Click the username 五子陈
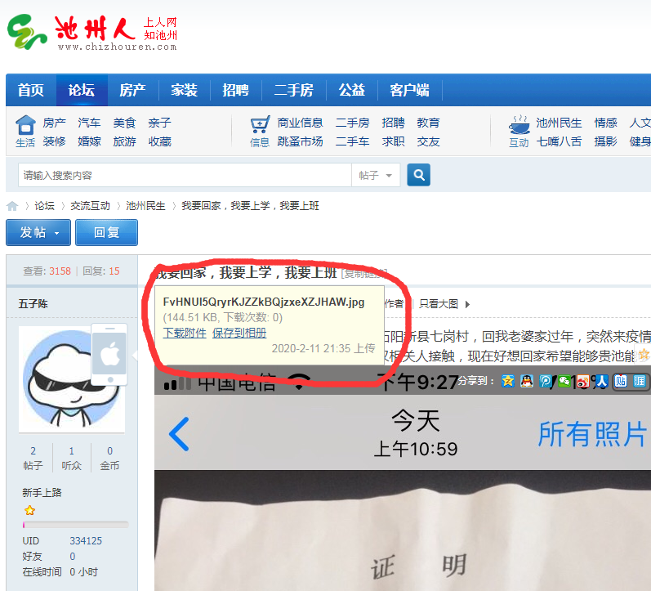The height and width of the screenshot is (591, 651). (33, 304)
